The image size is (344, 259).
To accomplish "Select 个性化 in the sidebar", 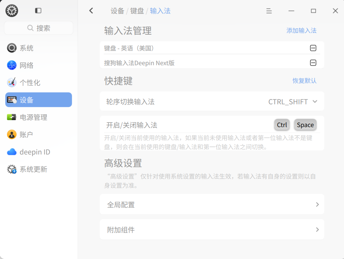I will pos(38,82).
